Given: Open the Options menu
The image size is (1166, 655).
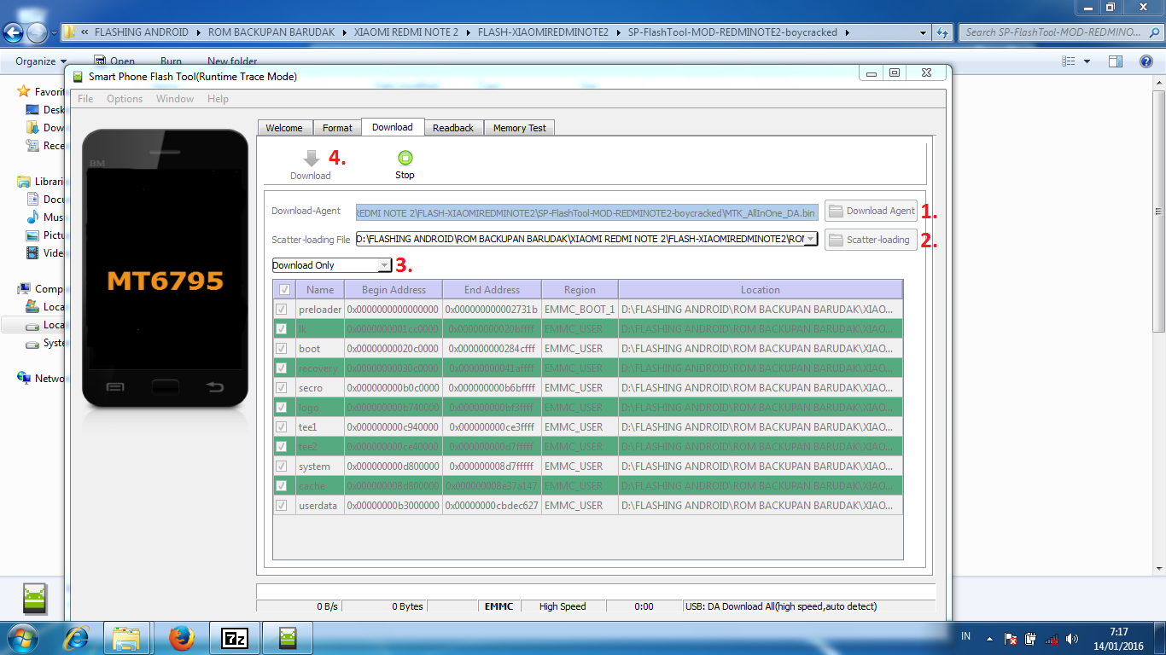Looking at the screenshot, I should click(x=125, y=98).
